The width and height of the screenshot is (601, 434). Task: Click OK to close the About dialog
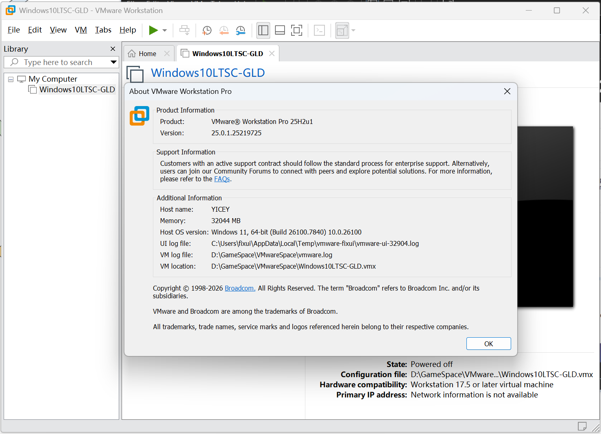point(488,343)
